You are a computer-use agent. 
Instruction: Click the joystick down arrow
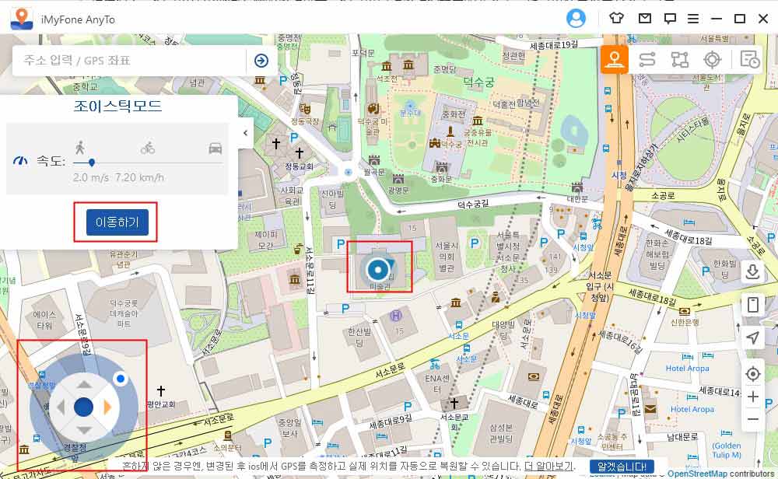click(84, 430)
